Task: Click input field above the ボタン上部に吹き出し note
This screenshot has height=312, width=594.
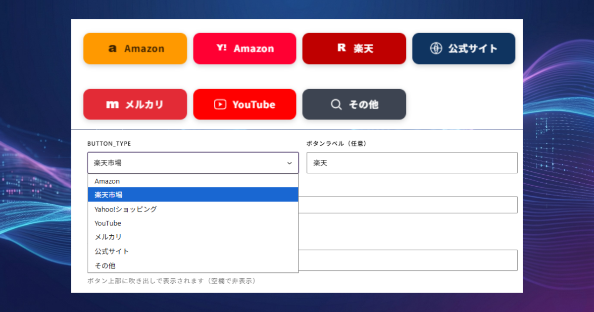Action: point(408,260)
